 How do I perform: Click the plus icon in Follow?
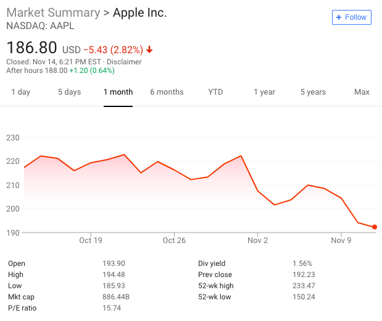(x=339, y=17)
